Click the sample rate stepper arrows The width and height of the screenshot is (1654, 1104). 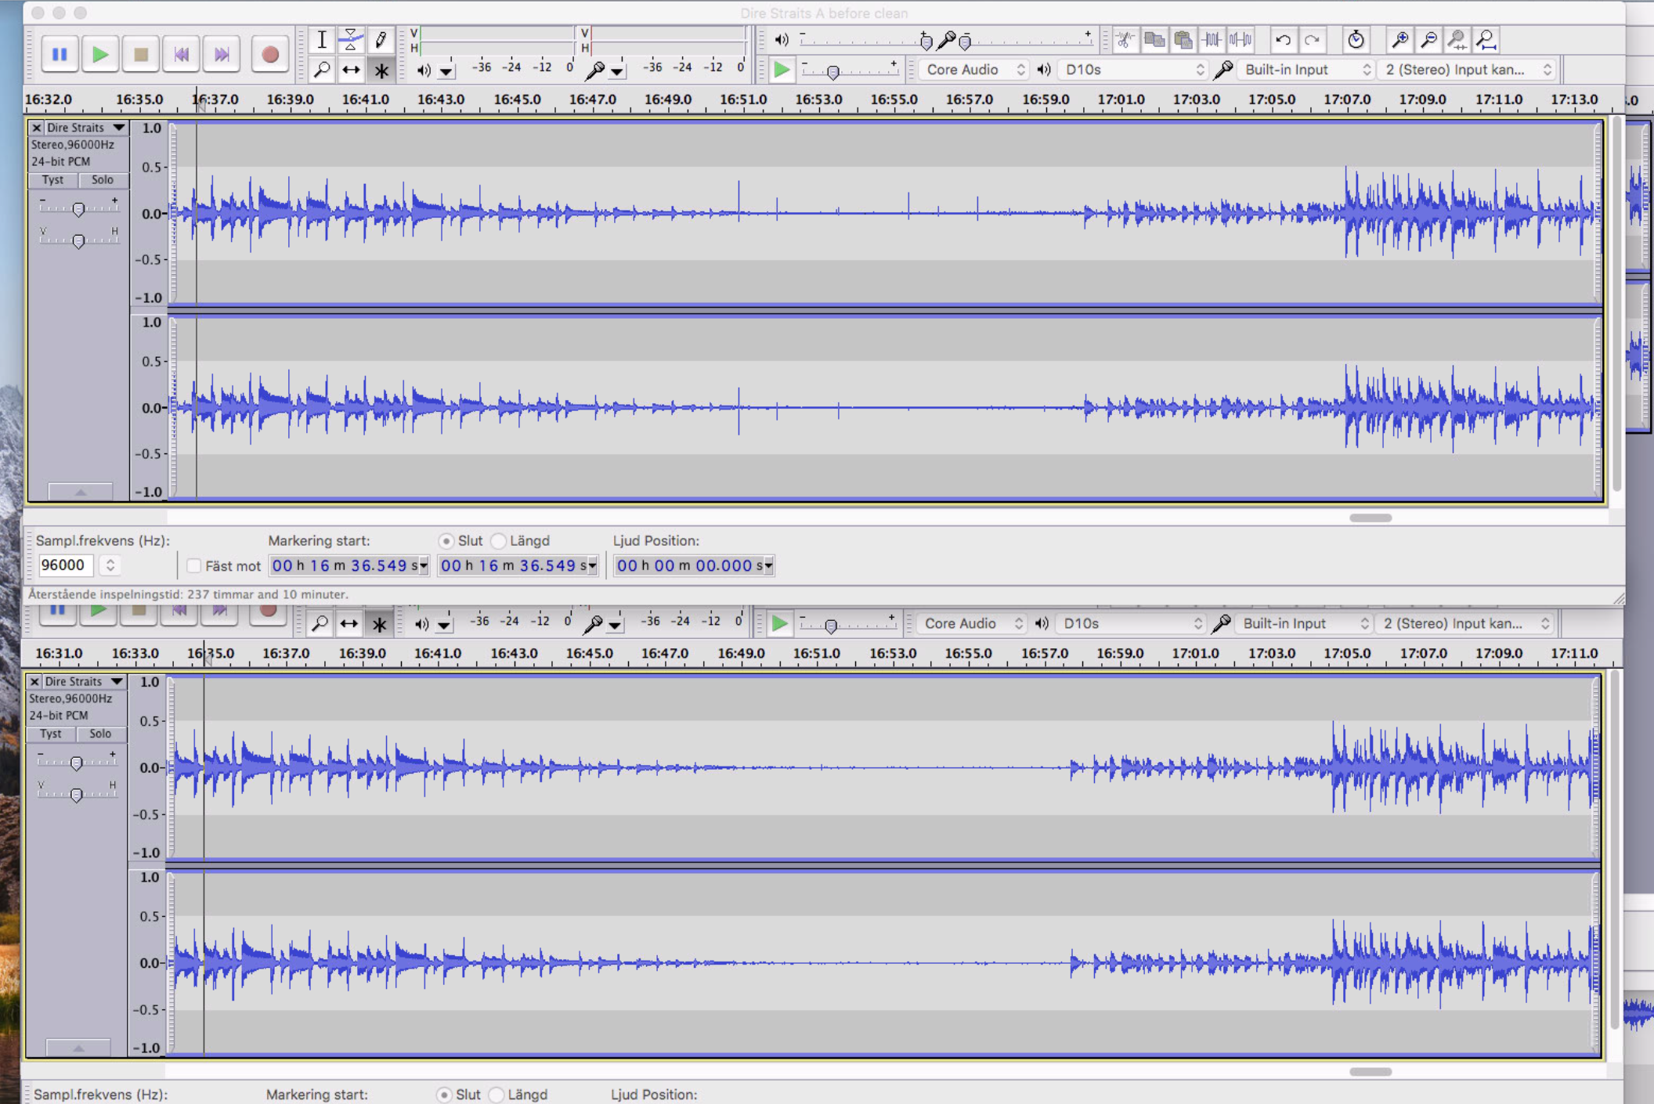(x=110, y=565)
